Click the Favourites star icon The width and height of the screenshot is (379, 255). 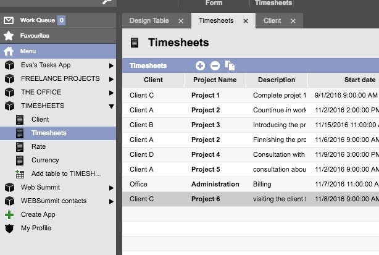[x=9, y=36]
